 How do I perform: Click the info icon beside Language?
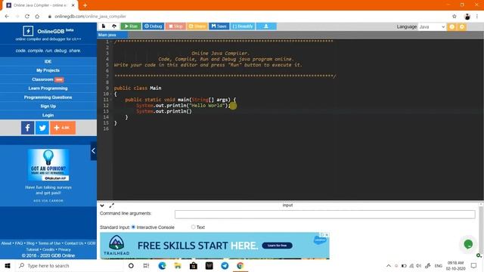(452, 27)
